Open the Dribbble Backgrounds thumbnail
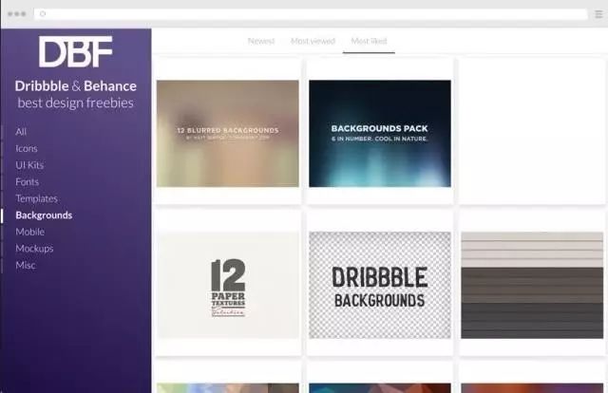The height and width of the screenshot is (393, 608). (380, 285)
